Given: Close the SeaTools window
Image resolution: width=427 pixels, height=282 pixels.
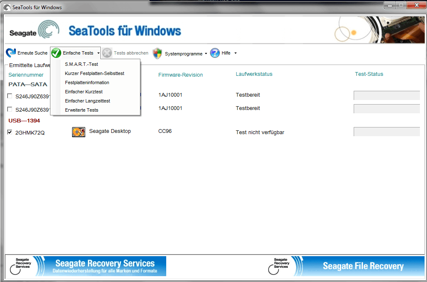Looking at the screenshot, I should point(417,5).
